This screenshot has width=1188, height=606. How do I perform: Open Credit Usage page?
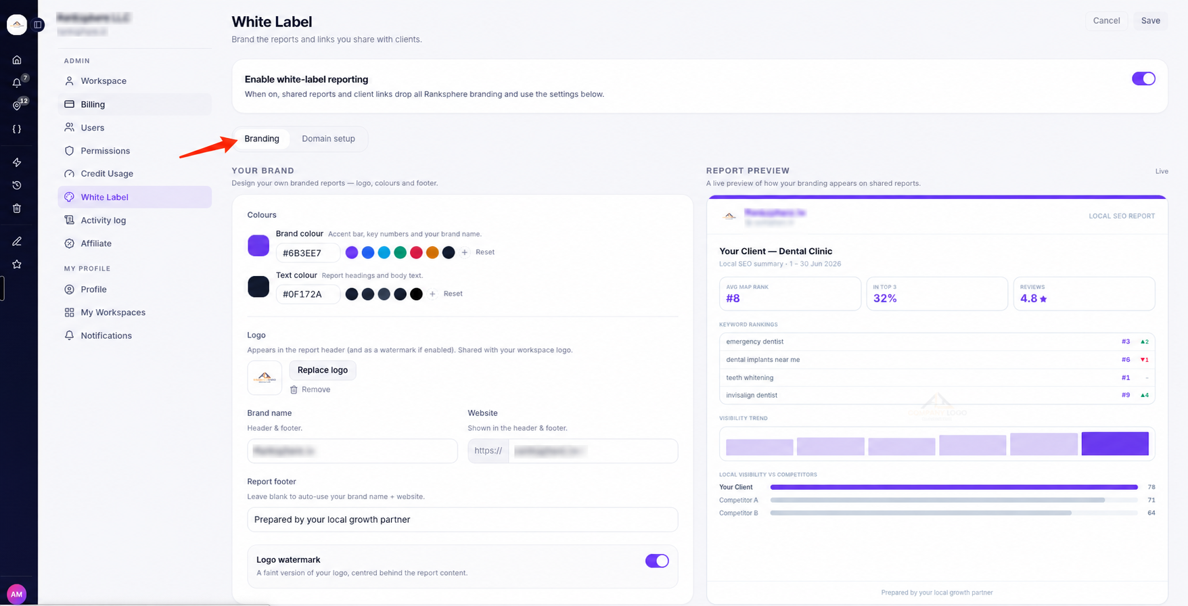[x=135, y=174]
